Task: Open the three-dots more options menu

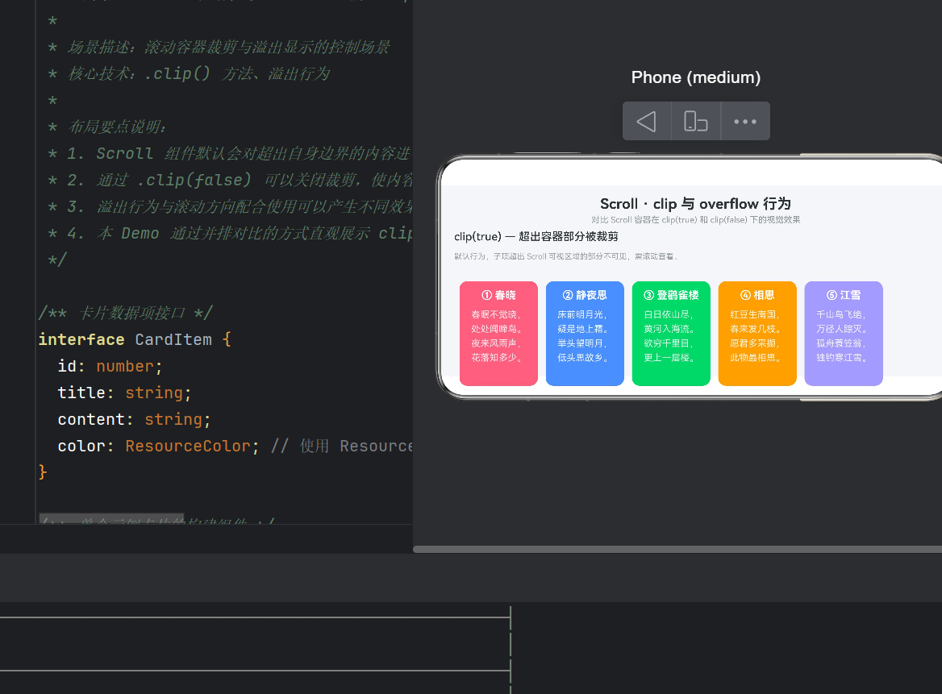Action: (745, 121)
